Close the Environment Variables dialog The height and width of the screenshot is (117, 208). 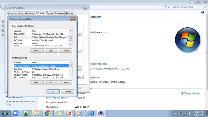click(x=73, y=19)
